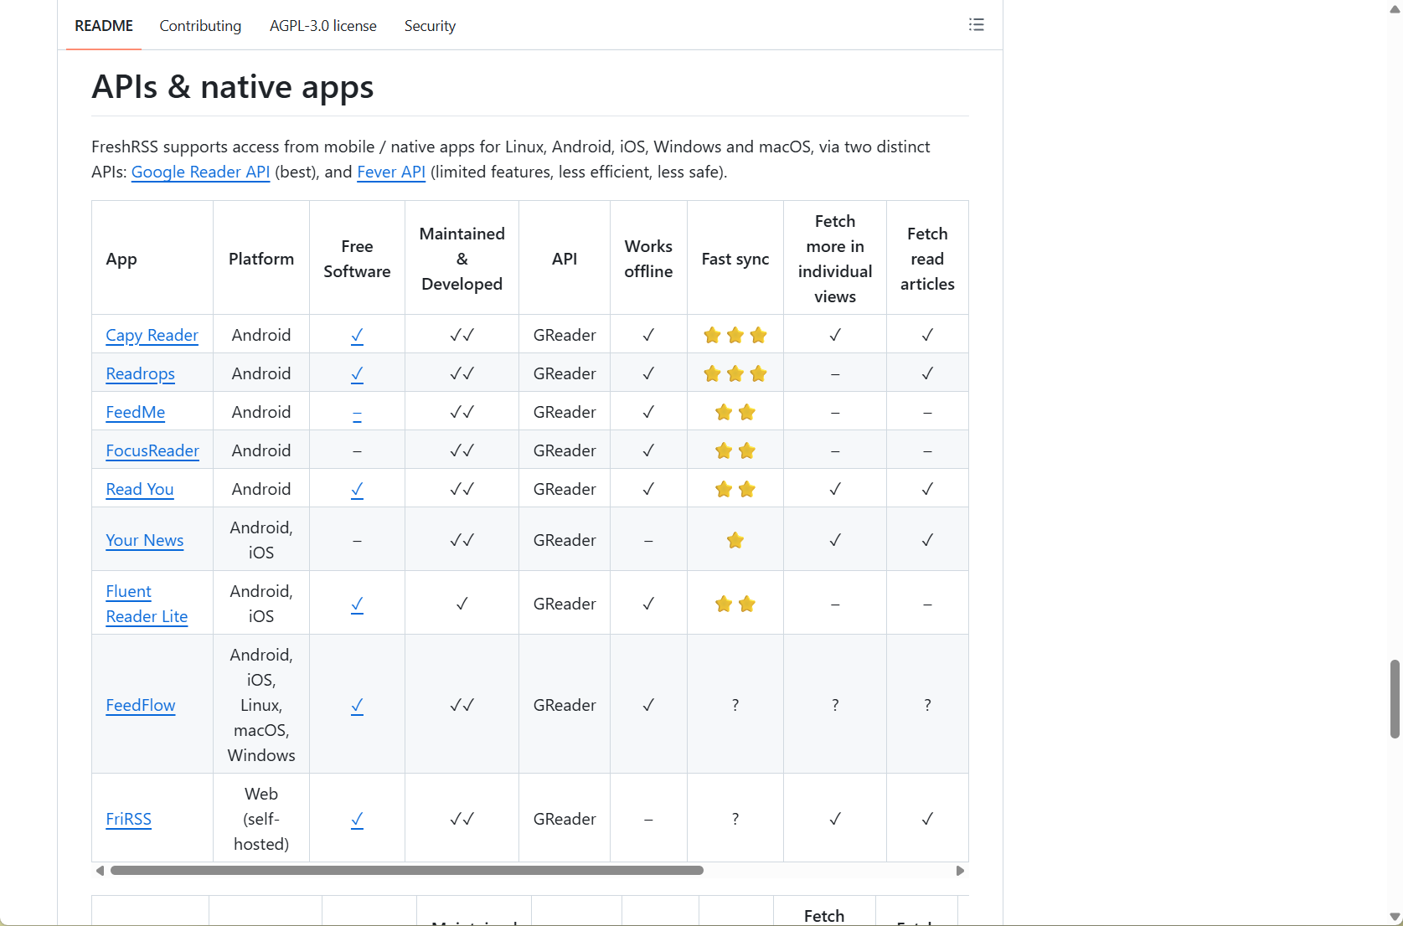1403x926 pixels.
Task: Click the "Fast sync" column header
Action: coord(735,259)
